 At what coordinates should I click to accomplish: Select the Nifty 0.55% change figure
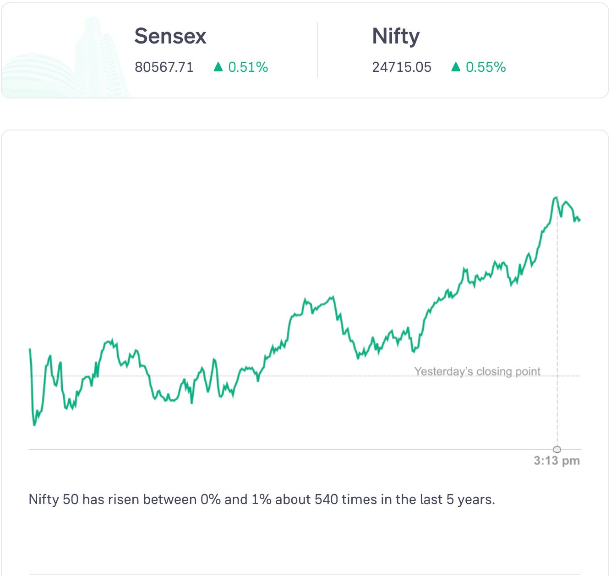[x=486, y=67]
